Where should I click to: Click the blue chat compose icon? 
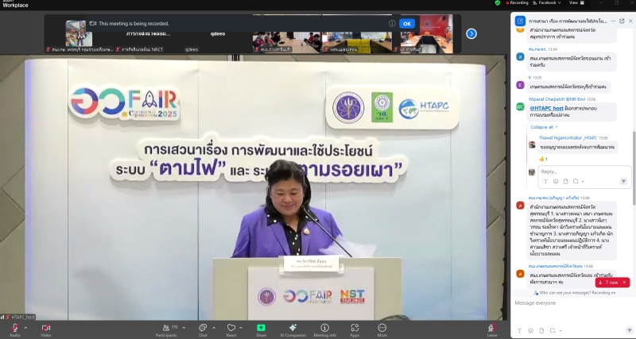[520, 21]
